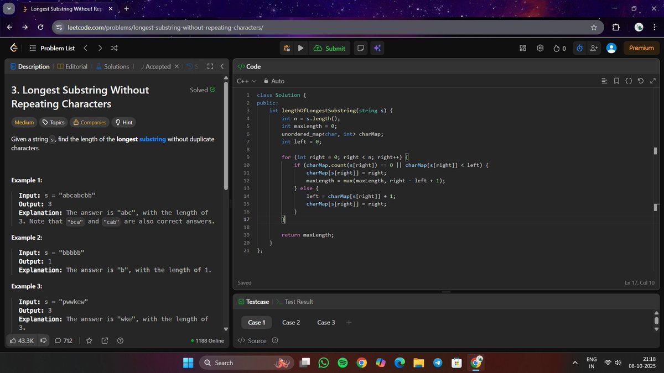The height and width of the screenshot is (373, 664).
Task: Open the C++ language dropdown
Action: [x=246, y=81]
